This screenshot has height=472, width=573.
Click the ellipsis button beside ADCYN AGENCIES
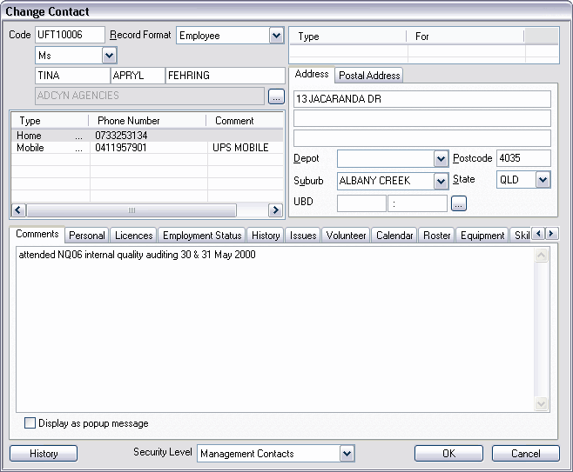pos(276,96)
